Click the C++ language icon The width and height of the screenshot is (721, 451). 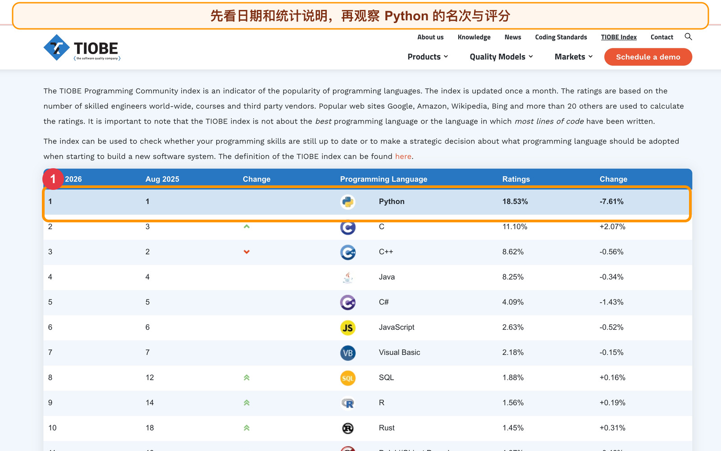[x=348, y=252]
